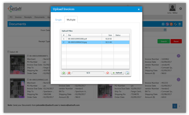Close the Upload Invoices dialog
This screenshot has height=115, width=189.
pyautogui.click(x=139, y=9)
